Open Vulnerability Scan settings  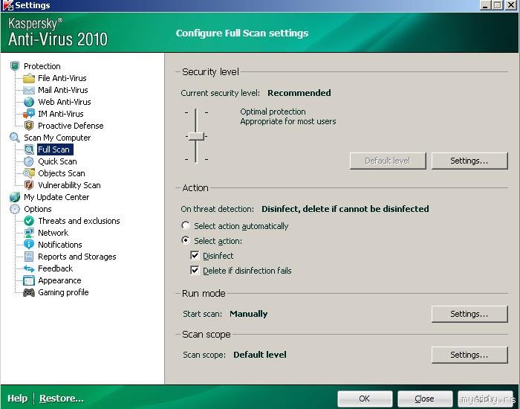(x=69, y=185)
